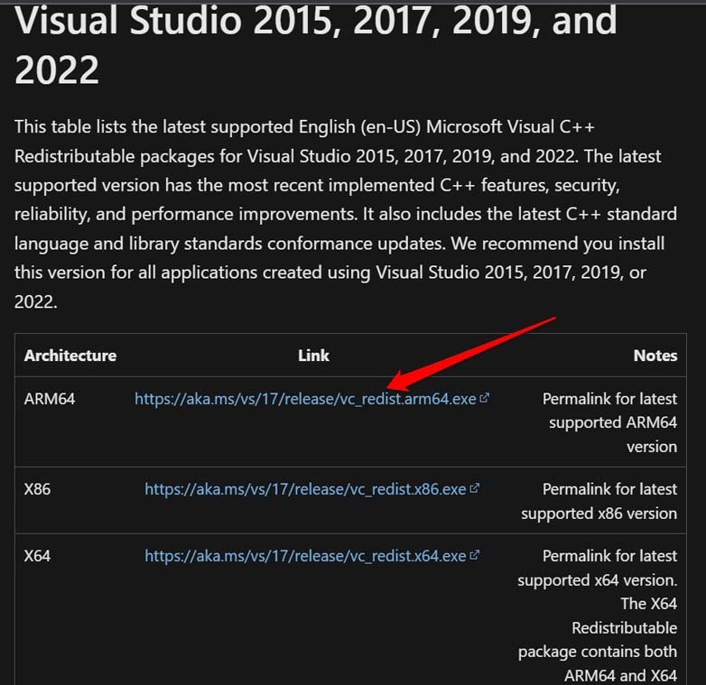
Task: Click the ARM64 architecture cell
Action: click(50, 399)
